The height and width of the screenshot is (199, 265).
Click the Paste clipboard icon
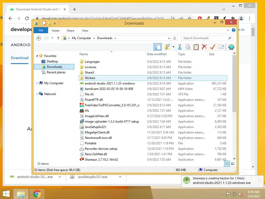196,47
